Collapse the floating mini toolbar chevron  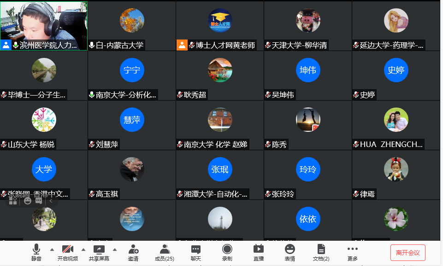[51, 201]
